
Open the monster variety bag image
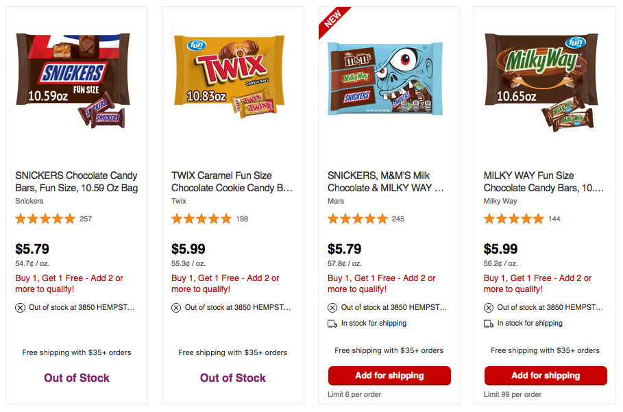(x=385, y=79)
